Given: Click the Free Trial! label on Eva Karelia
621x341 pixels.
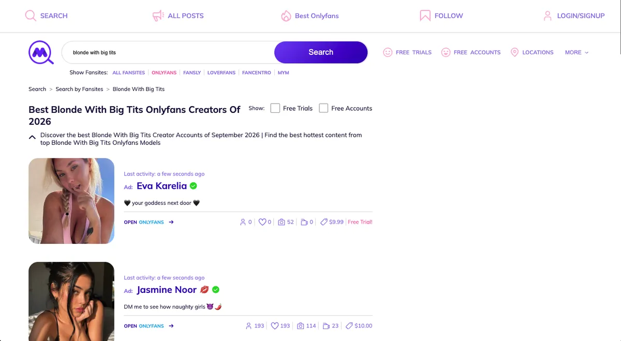Looking at the screenshot, I should [360, 222].
